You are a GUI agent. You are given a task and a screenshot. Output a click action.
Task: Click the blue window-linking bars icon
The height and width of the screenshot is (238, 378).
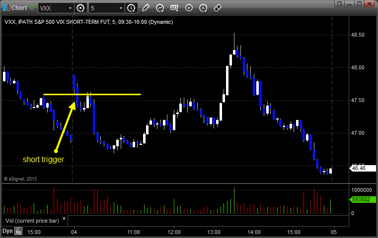coord(6,8)
